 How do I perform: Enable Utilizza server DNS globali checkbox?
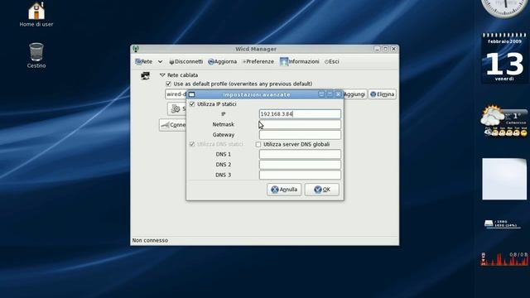pyautogui.click(x=258, y=144)
